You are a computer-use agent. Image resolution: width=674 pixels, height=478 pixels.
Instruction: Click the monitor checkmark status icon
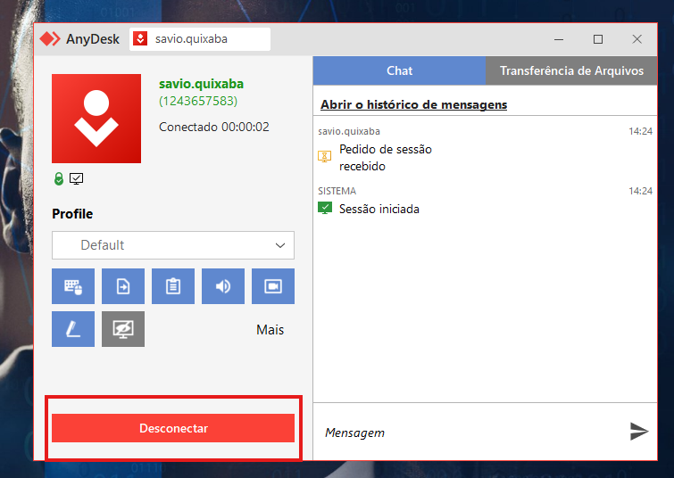(77, 179)
